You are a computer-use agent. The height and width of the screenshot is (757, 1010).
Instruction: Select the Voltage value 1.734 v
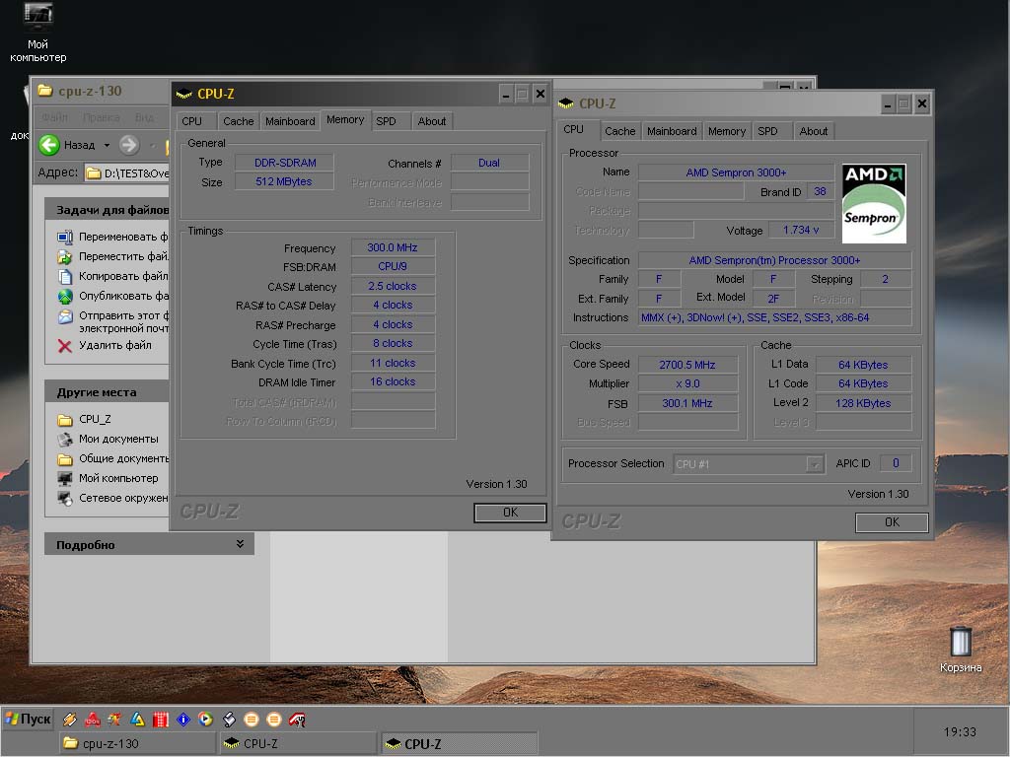click(801, 231)
